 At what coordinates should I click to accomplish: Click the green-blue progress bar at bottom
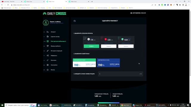click(x=109, y=103)
